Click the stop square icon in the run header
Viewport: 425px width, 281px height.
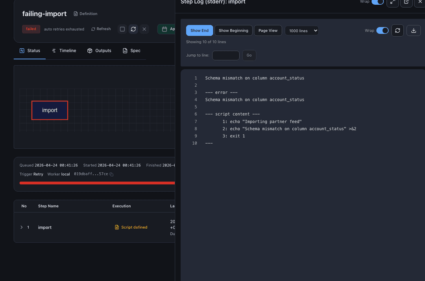122,29
